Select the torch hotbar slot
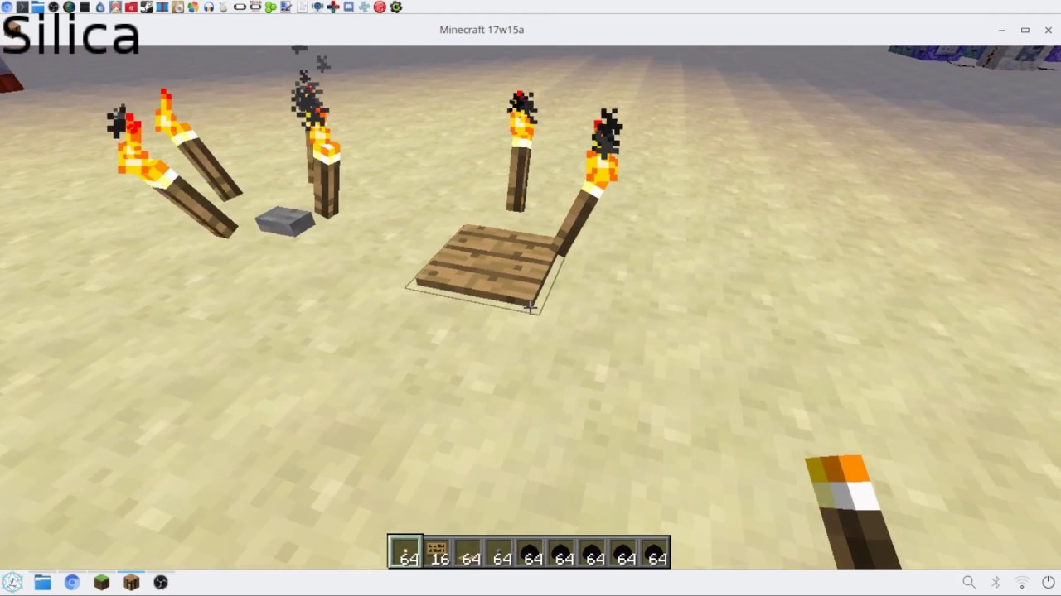The height and width of the screenshot is (596, 1061). pyautogui.click(x=405, y=552)
